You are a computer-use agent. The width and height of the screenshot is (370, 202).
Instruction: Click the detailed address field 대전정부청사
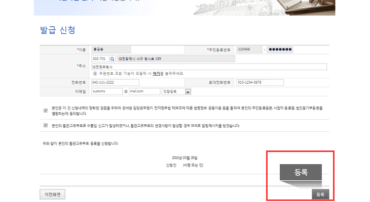click(x=209, y=67)
